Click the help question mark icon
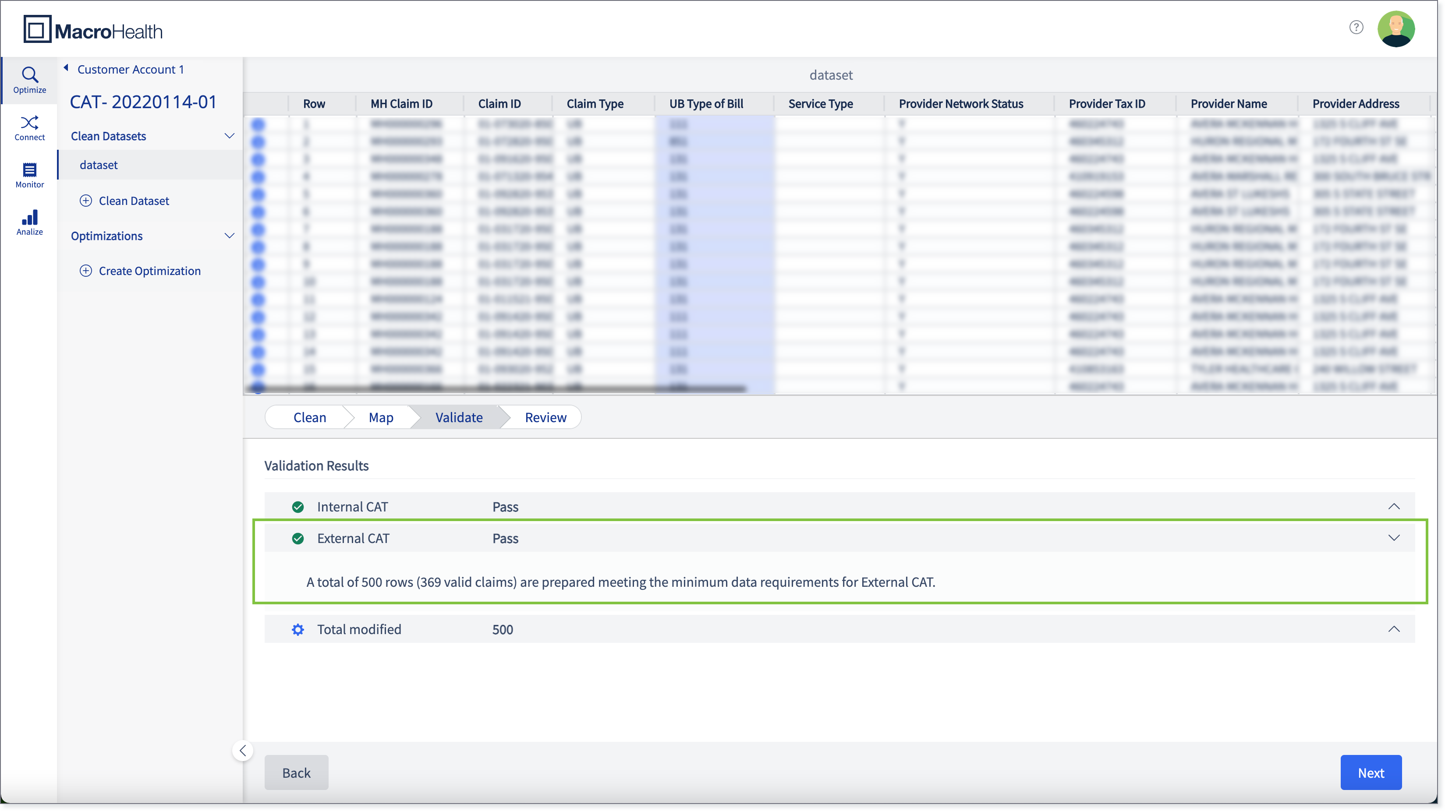1445x811 pixels. click(x=1356, y=28)
